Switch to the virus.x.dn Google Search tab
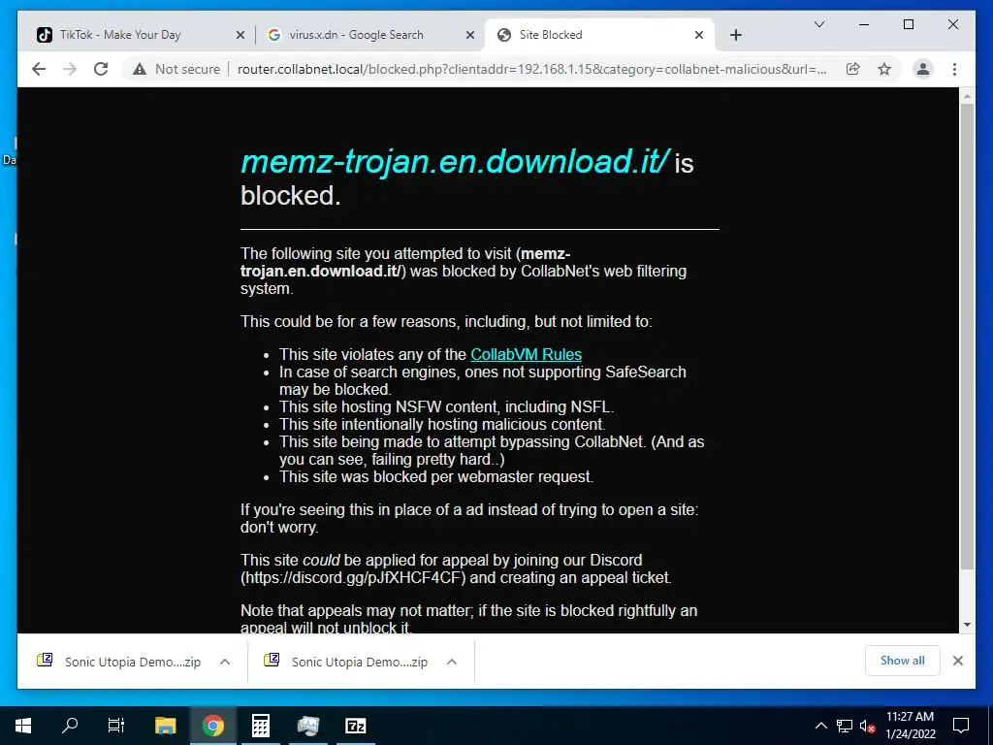993x745 pixels. 371,35
